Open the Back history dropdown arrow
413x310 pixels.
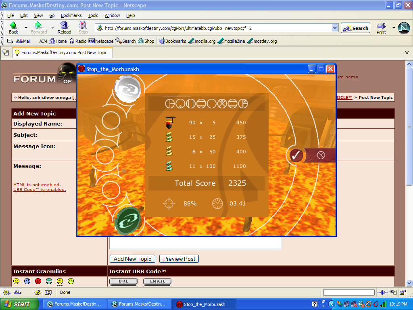[26, 28]
